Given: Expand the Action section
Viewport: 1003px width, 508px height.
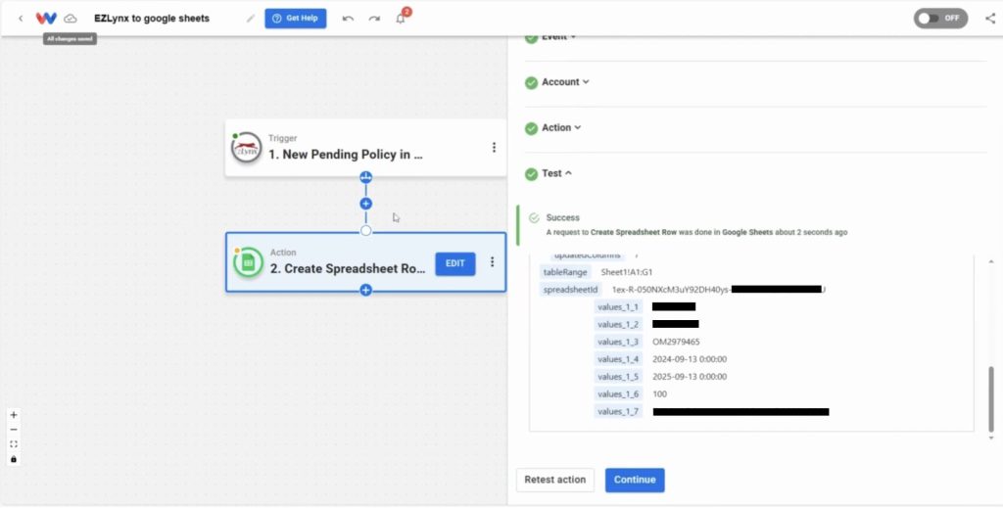Looking at the screenshot, I should coord(561,128).
